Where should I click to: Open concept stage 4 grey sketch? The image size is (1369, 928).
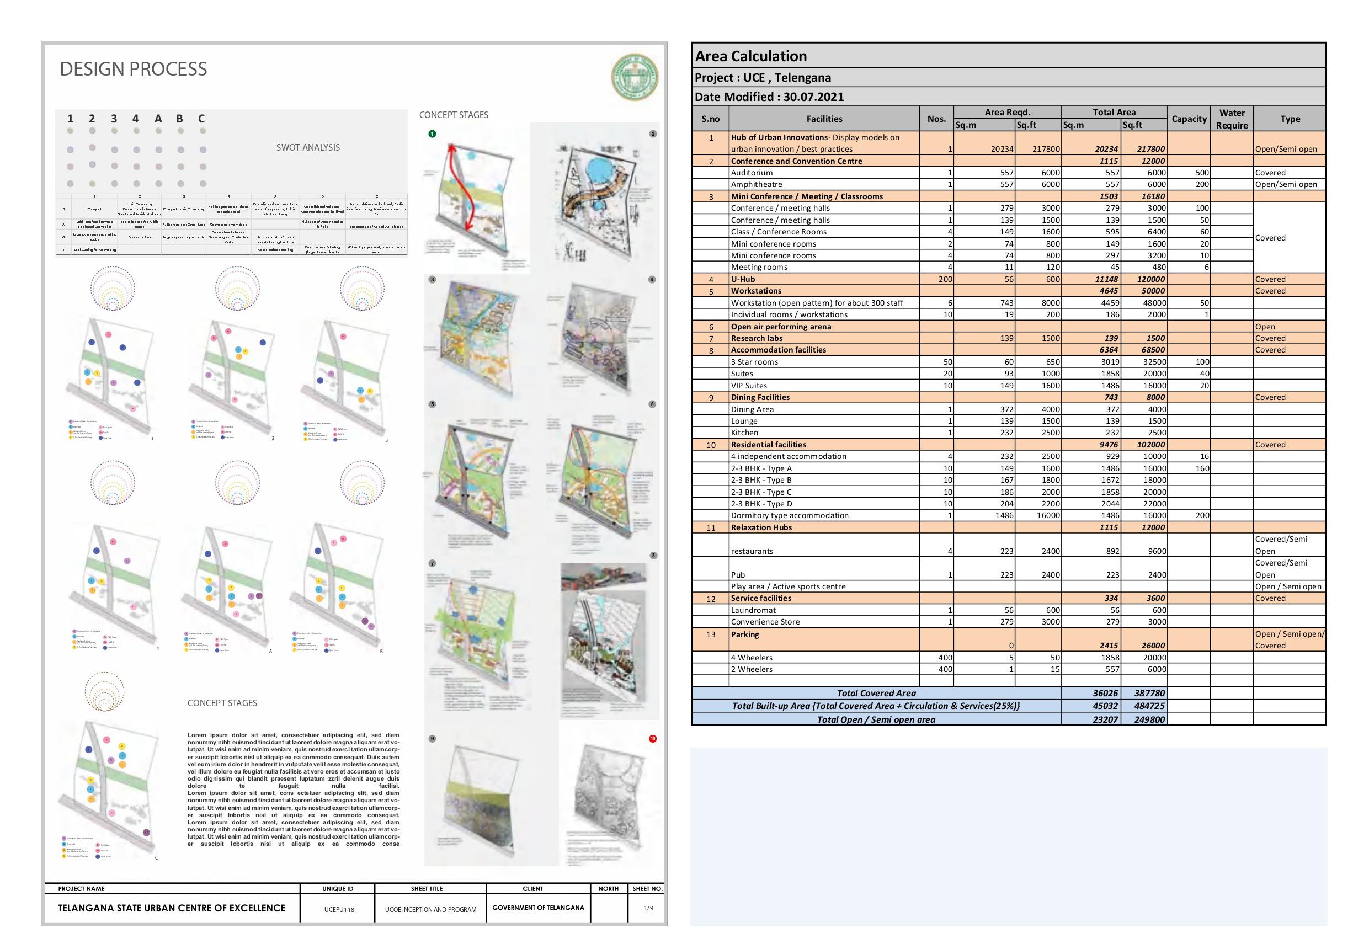pos(600,338)
